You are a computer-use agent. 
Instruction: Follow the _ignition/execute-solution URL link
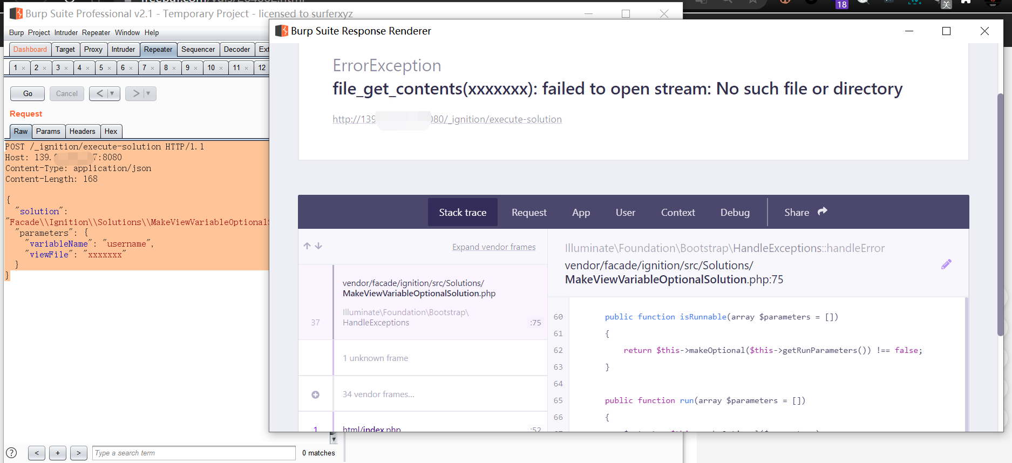point(447,119)
